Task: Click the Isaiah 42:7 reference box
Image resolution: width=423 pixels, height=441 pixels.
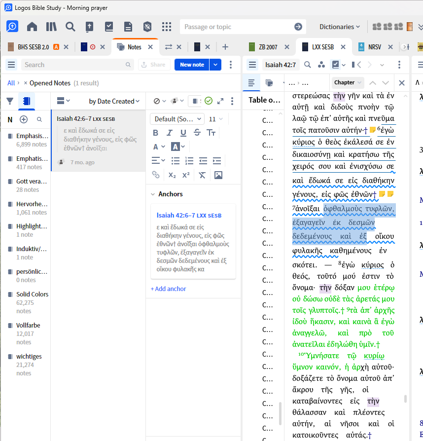Action: tap(281, 65)
